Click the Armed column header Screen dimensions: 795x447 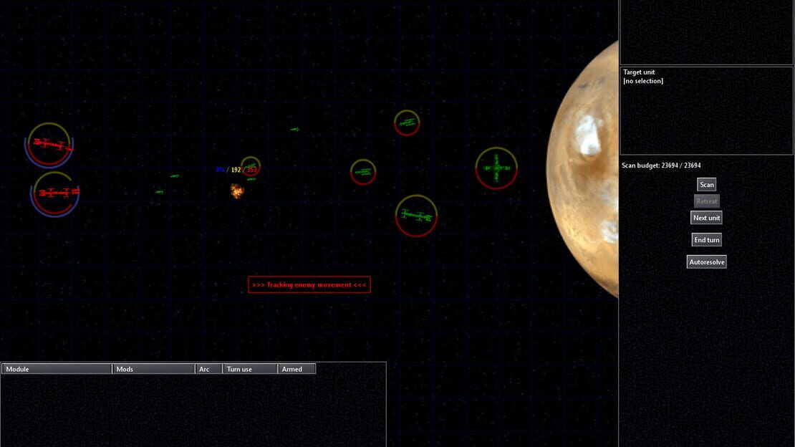click(x=297, y=369)
